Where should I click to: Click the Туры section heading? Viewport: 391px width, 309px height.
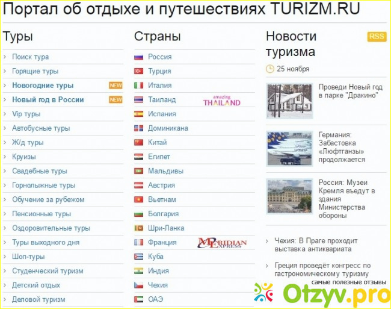click(x=17, y=36)
